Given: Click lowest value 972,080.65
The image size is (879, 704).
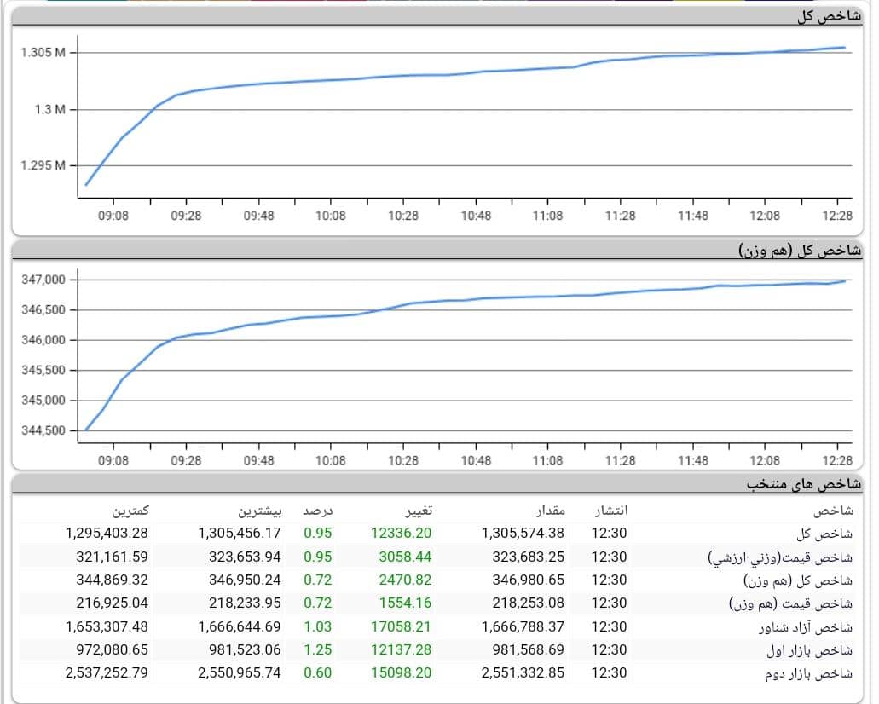Looking at the screenshot, I should [113, 649].
